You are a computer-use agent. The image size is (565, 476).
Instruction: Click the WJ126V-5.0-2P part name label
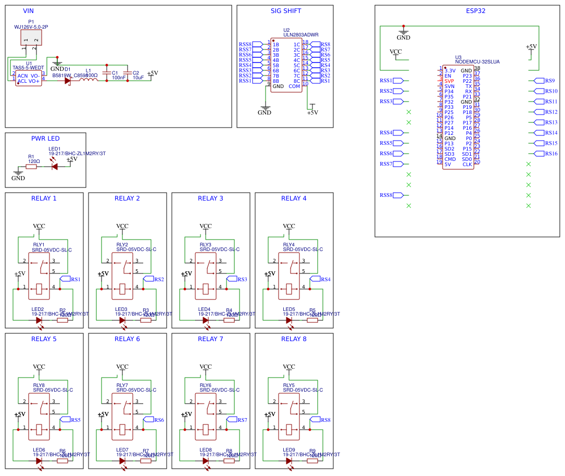(31, 27)
